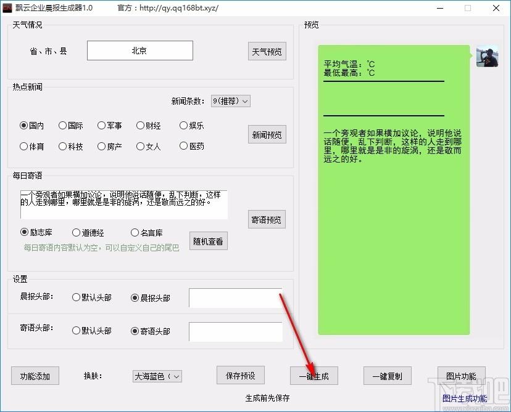Screen dimensions: 511x412
Task: Click the 新闻预览 button
Action: pos(267,134)
